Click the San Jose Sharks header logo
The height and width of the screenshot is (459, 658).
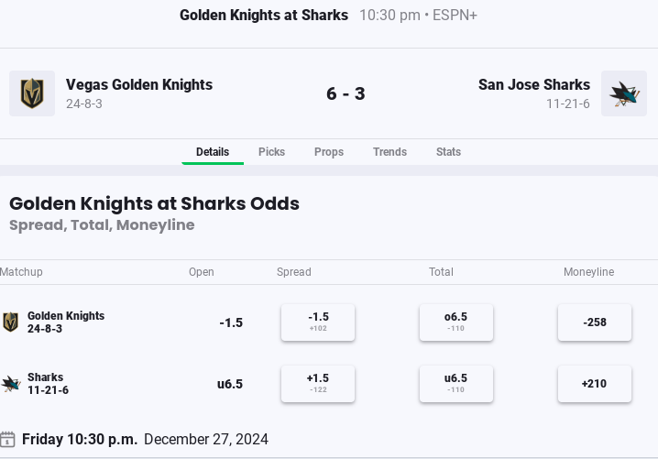click(x=624, y=93)
